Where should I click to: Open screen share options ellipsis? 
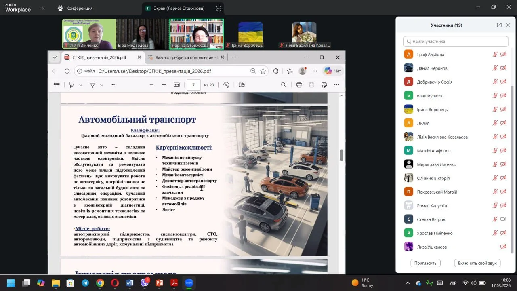point(219,8)
